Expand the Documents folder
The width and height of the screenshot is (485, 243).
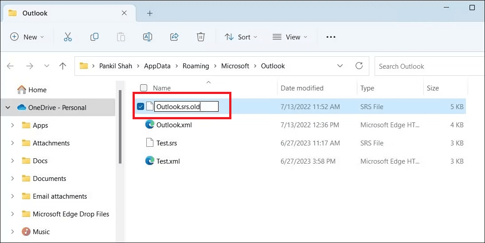pyautogui.click(x=12, y=179)
